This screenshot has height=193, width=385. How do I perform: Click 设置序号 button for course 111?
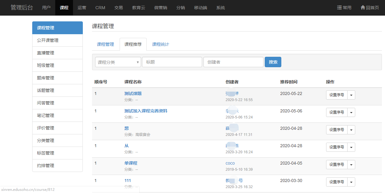coord(337,182)
